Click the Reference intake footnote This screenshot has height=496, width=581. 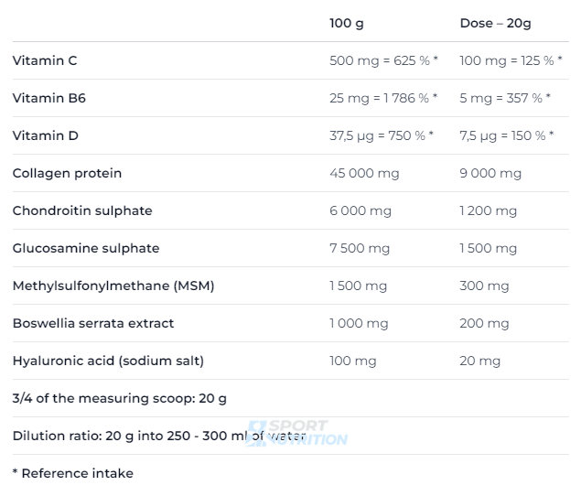pyautogui.click(x=73, y=473)
